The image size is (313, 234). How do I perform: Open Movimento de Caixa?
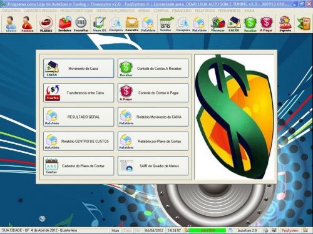tap(79, 69)
